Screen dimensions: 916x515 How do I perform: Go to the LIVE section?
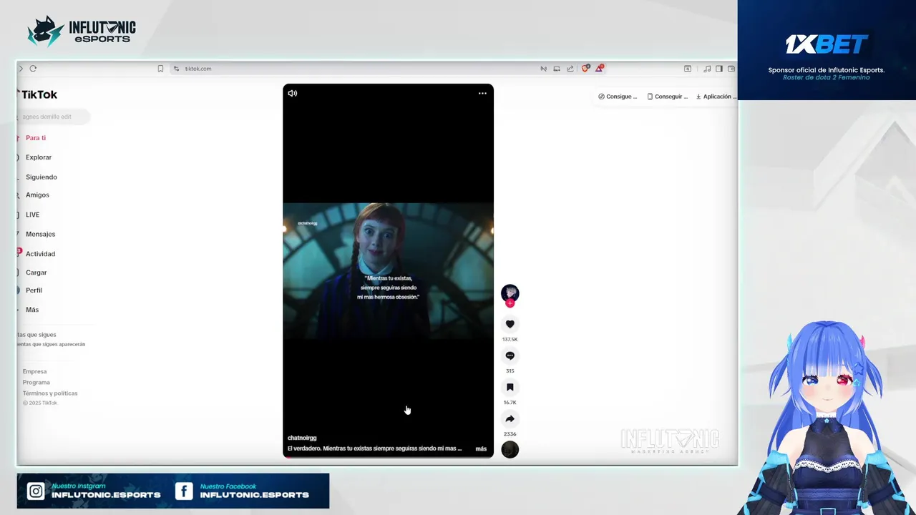click(x=32, y=215)
